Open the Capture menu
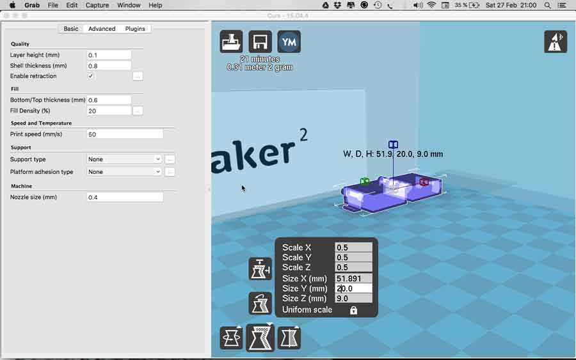This screenshot has height=360, width=576. click(97, 5)
